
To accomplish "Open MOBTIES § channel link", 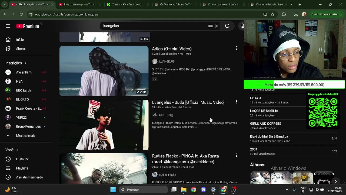I will [166, 115].
